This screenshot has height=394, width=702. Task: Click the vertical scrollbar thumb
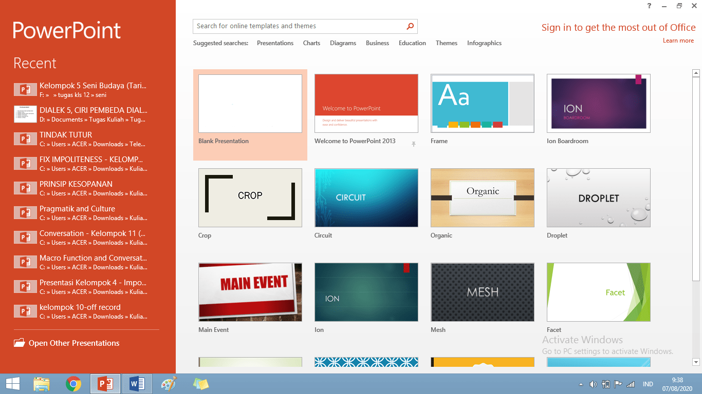(696, 179)
